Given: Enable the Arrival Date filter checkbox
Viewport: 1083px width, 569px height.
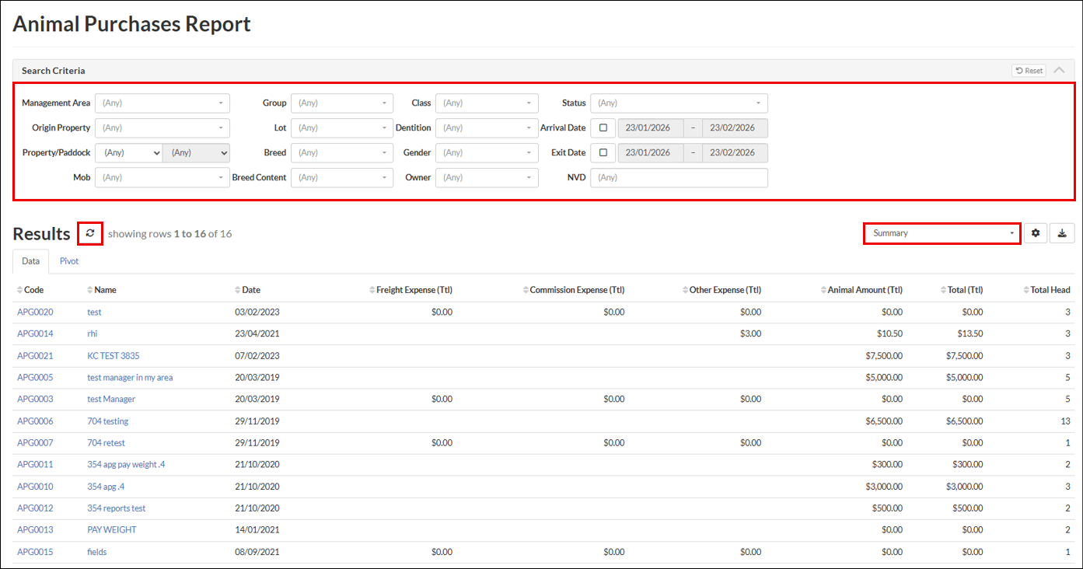Looking at the screenshot, I should (603, 127).
